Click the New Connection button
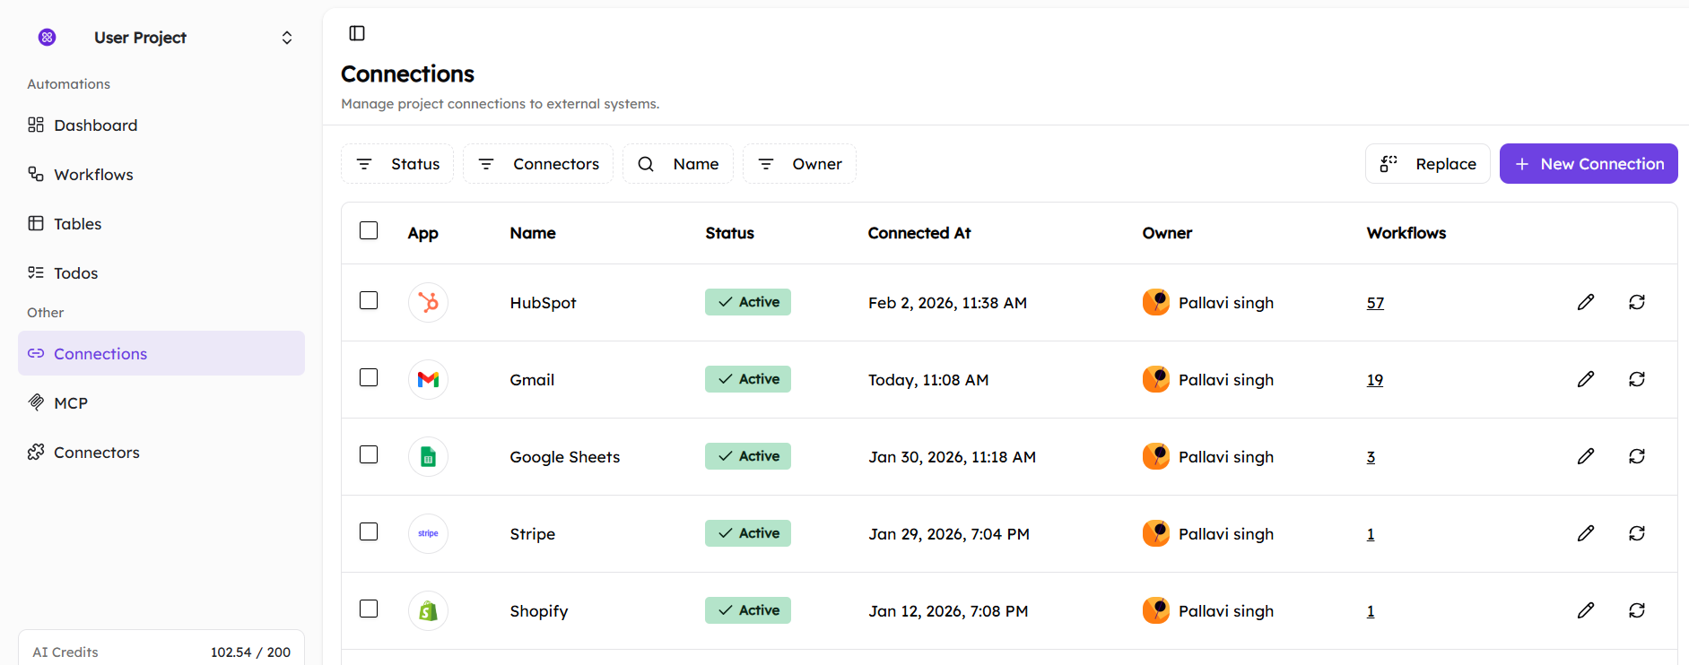The width and height of the screenshot is (1689, 665). (x=1588, y=164)
